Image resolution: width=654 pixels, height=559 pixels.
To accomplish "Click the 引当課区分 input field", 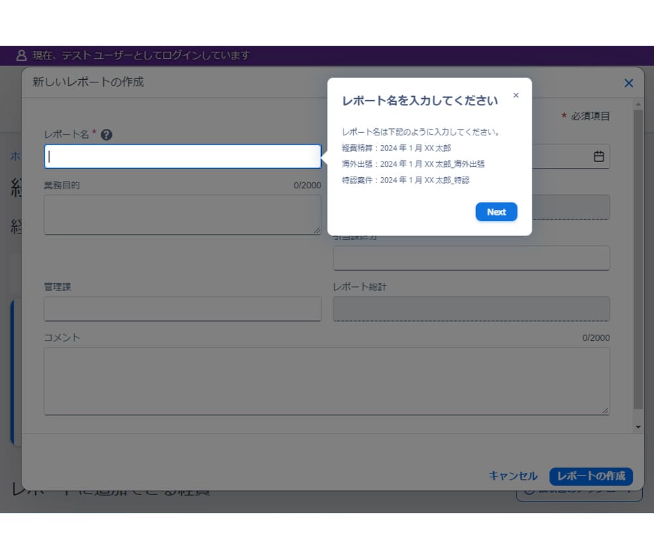I will (x=471, y=258).
